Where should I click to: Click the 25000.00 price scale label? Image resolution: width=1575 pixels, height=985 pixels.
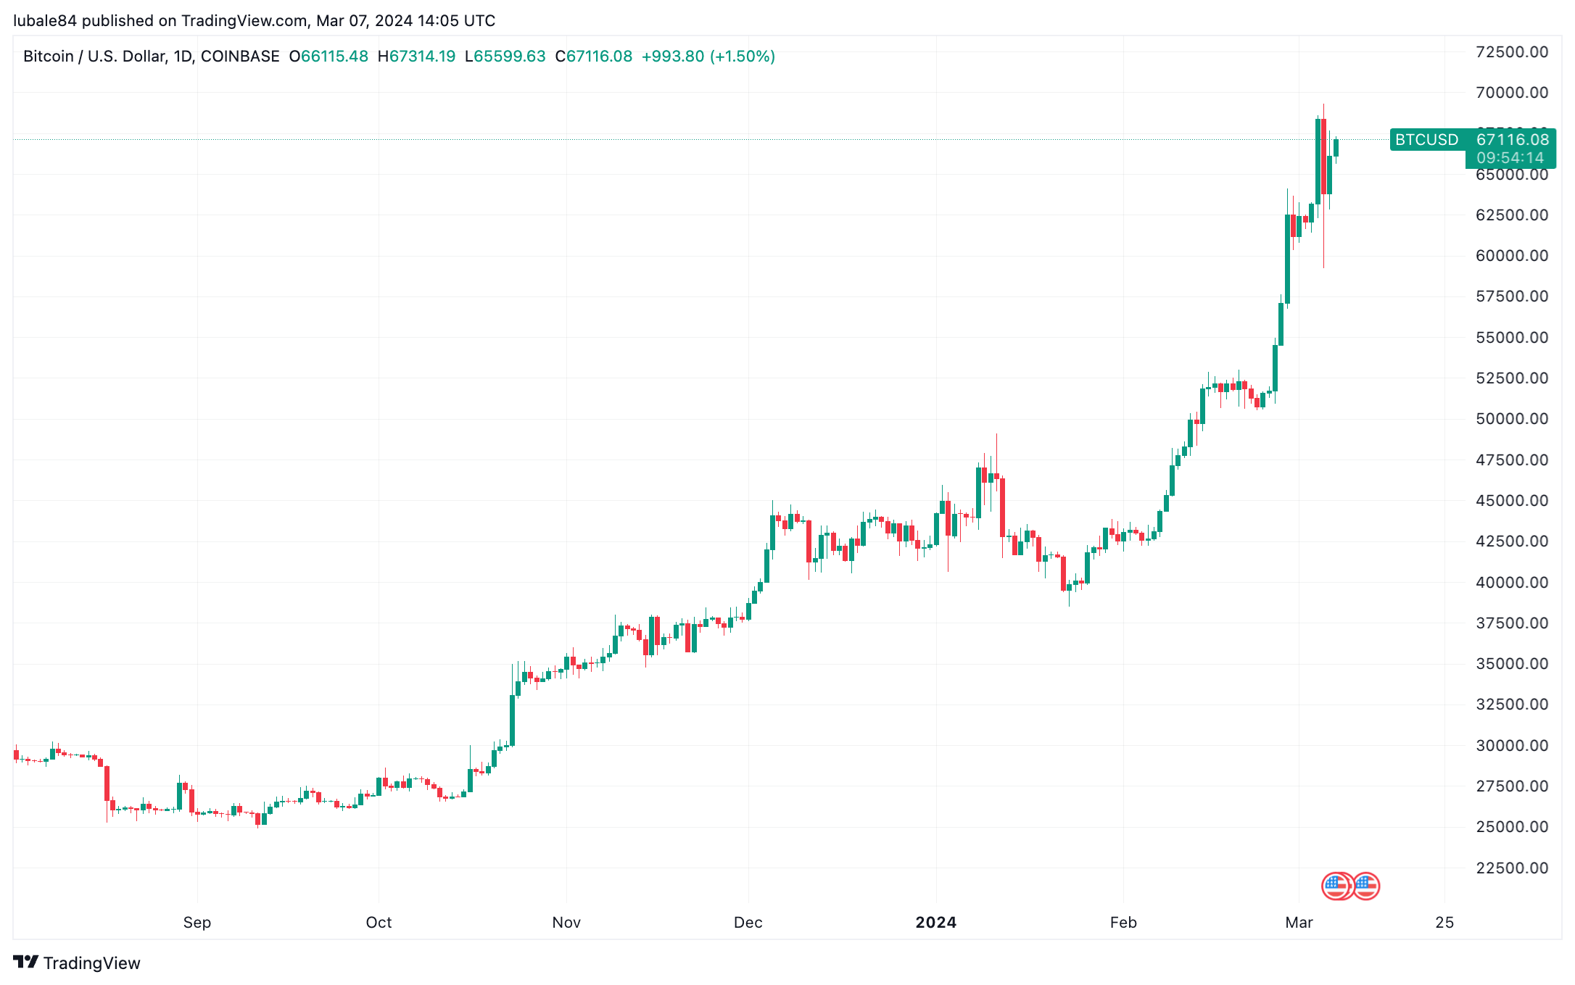click(x=1512, y=826)
